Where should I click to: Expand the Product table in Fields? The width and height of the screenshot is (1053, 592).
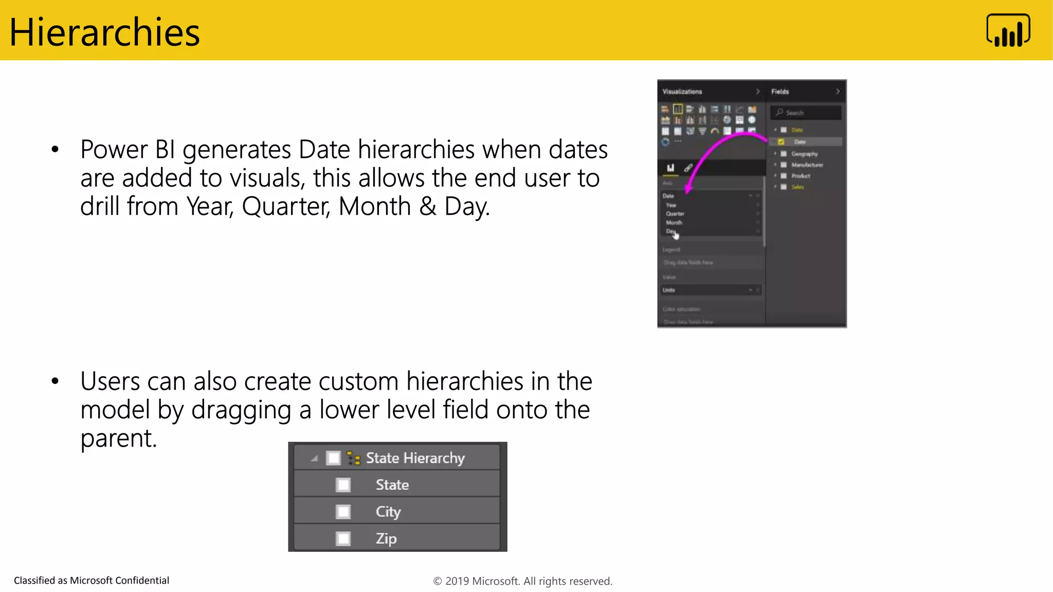point(775,176)
